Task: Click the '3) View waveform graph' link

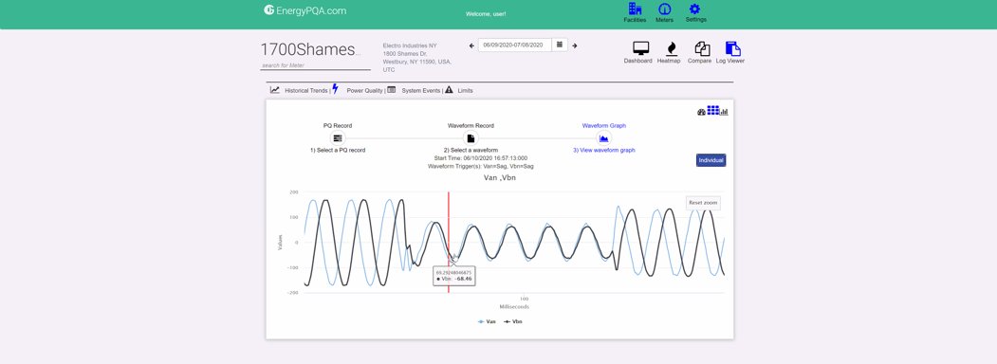Action: coord(604,151)
